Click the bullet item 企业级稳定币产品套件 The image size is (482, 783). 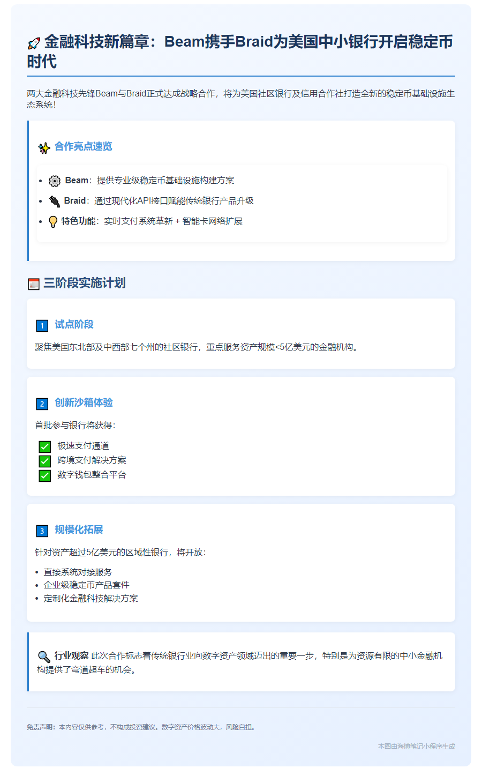(87, 585)
